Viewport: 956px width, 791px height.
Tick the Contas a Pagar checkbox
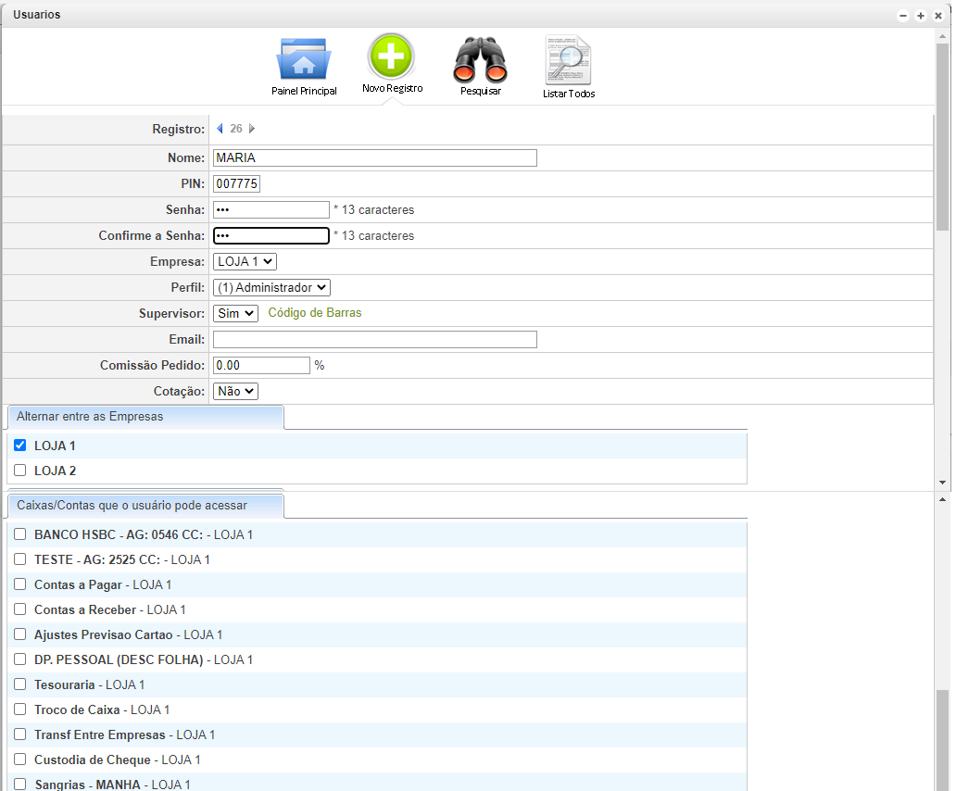[x=20, y=584]
